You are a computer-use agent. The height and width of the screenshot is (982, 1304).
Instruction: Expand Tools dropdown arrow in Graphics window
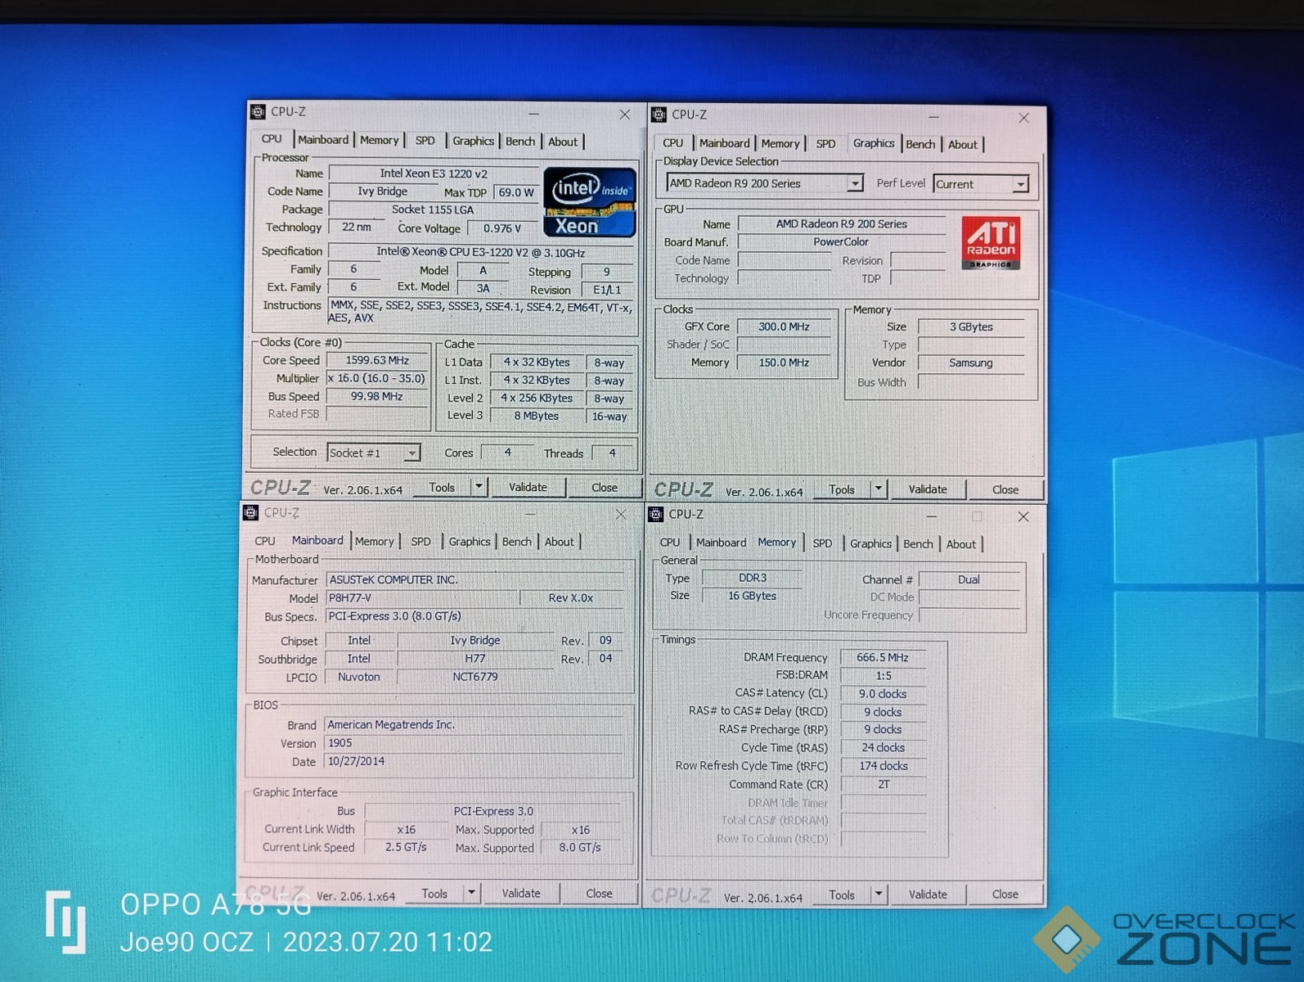coord(878,489)
